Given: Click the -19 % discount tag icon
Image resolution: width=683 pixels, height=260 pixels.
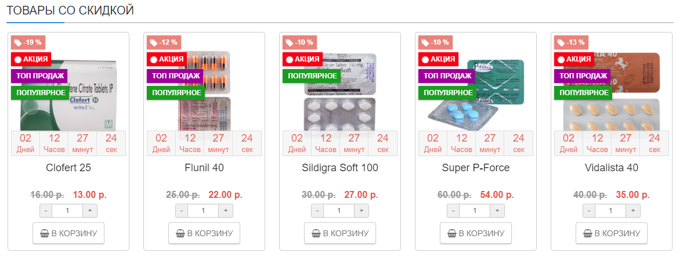Looking at the screenshot, I should pyautogui.click(x=18, y=42).
